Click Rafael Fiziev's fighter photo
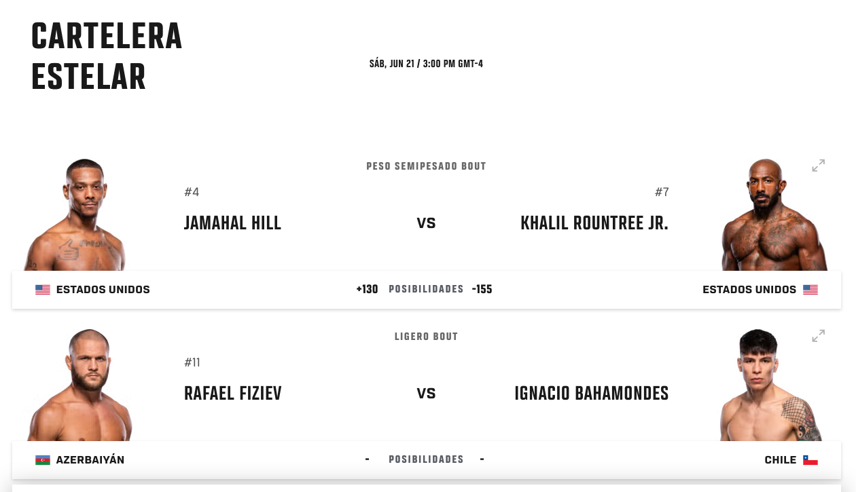 point(80,385)
